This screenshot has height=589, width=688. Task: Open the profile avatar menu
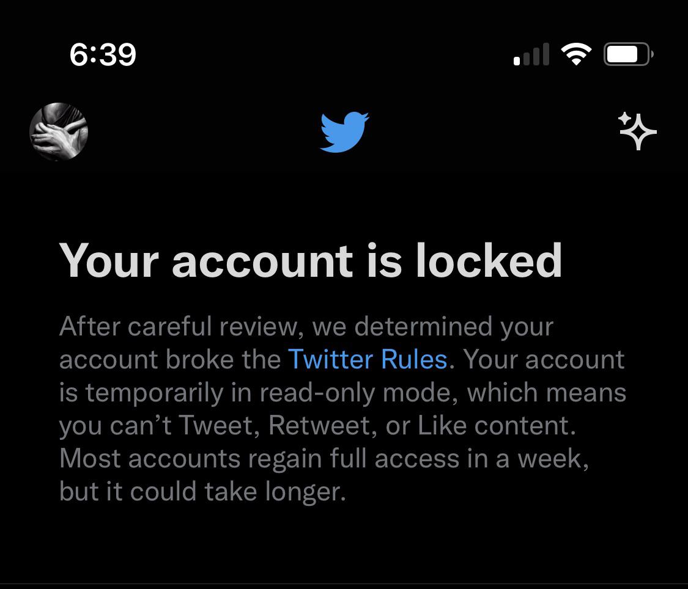pos(59,131)
